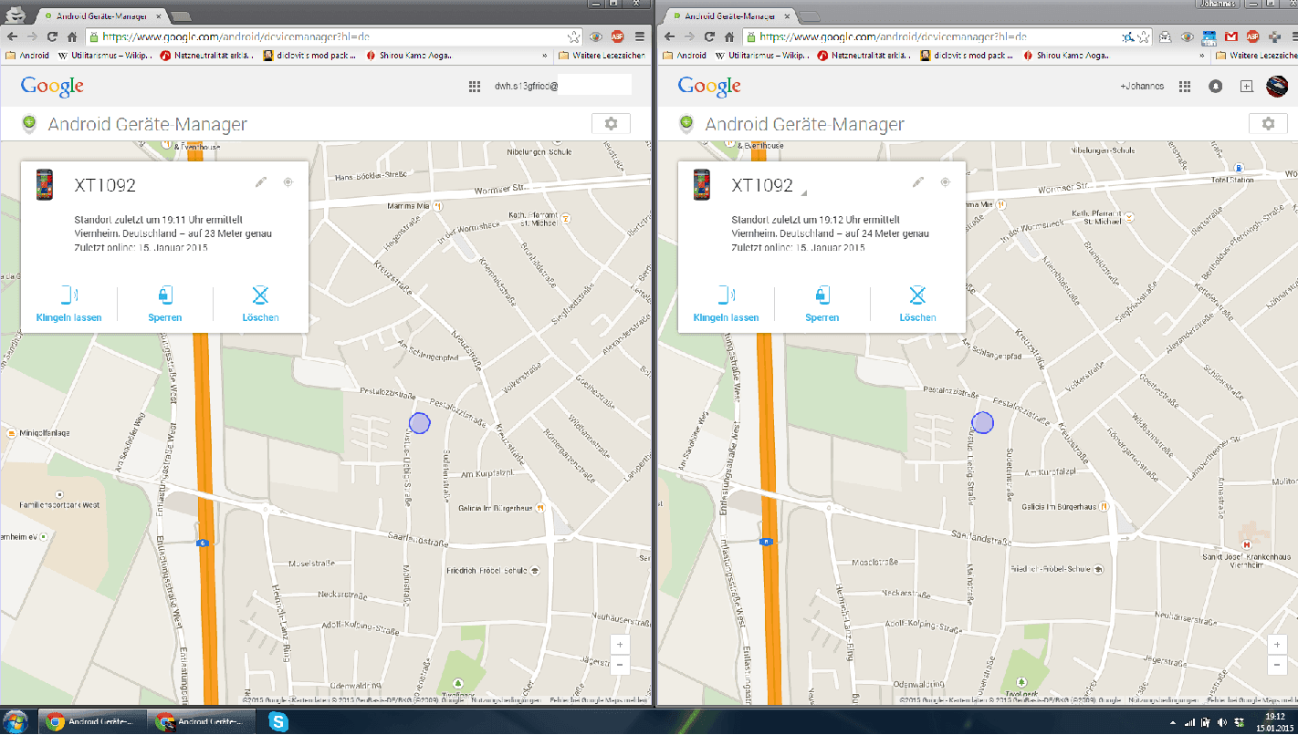Zoom in the right map
Screen dimensions: 1298x735
[1278, 645]
